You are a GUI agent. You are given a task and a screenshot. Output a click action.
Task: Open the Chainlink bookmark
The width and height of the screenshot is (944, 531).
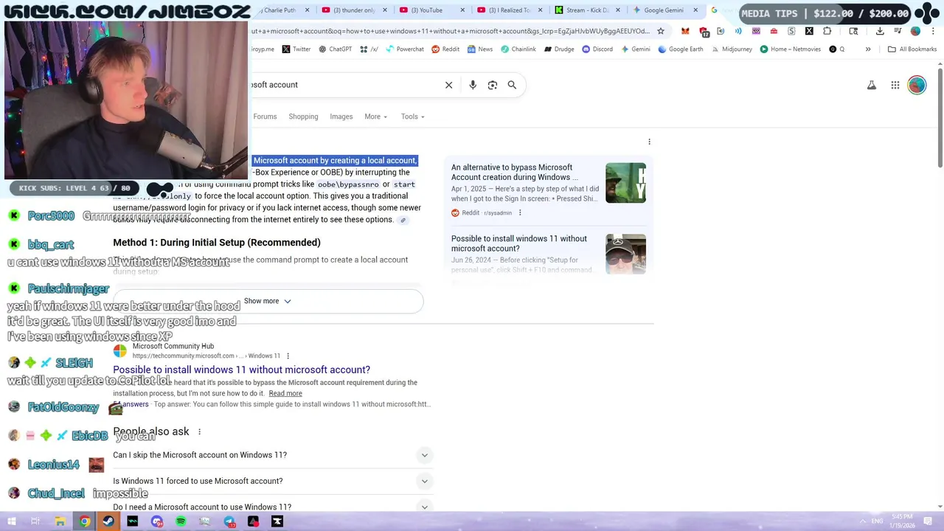(518, 49)
